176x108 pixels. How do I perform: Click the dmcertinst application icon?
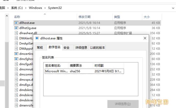16,54
